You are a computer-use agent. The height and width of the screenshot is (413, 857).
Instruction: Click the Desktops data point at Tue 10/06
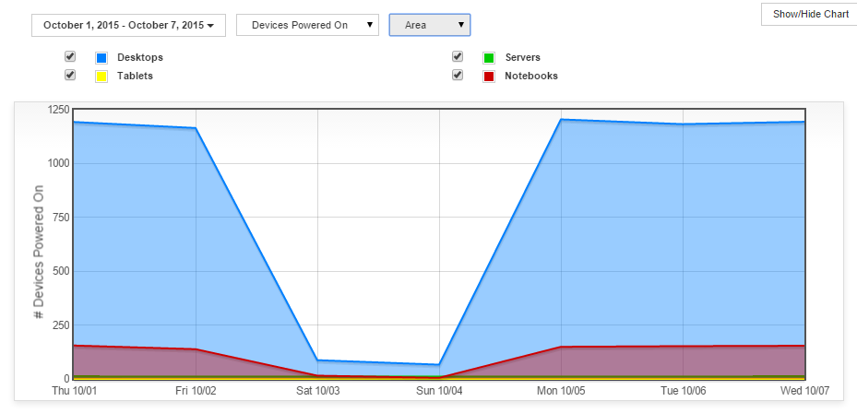tap(683, 124)
